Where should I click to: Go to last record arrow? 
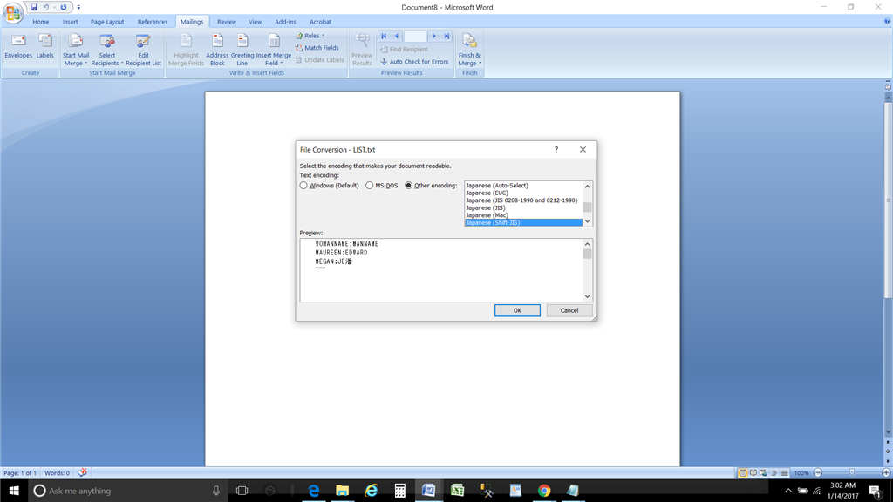447,36
